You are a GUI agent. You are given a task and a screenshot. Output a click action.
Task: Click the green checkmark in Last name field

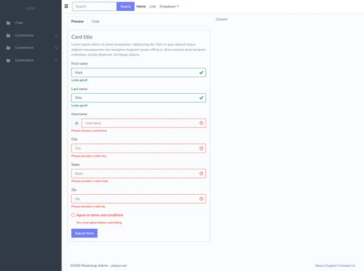tap(201, 98)
